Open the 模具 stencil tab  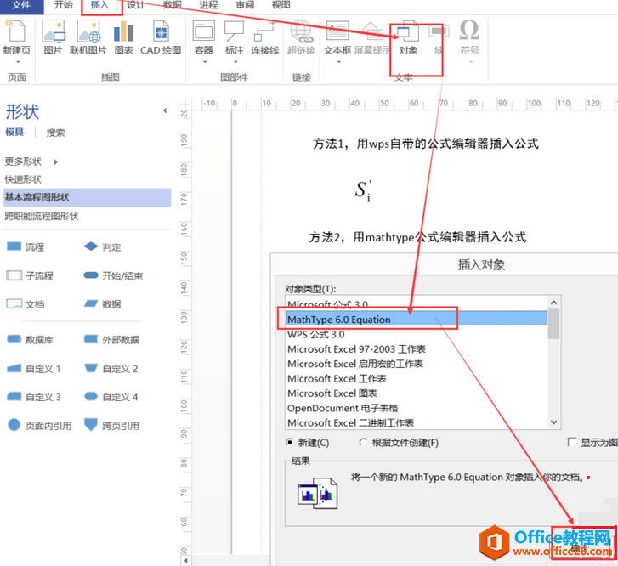click(x=14, y=132)
